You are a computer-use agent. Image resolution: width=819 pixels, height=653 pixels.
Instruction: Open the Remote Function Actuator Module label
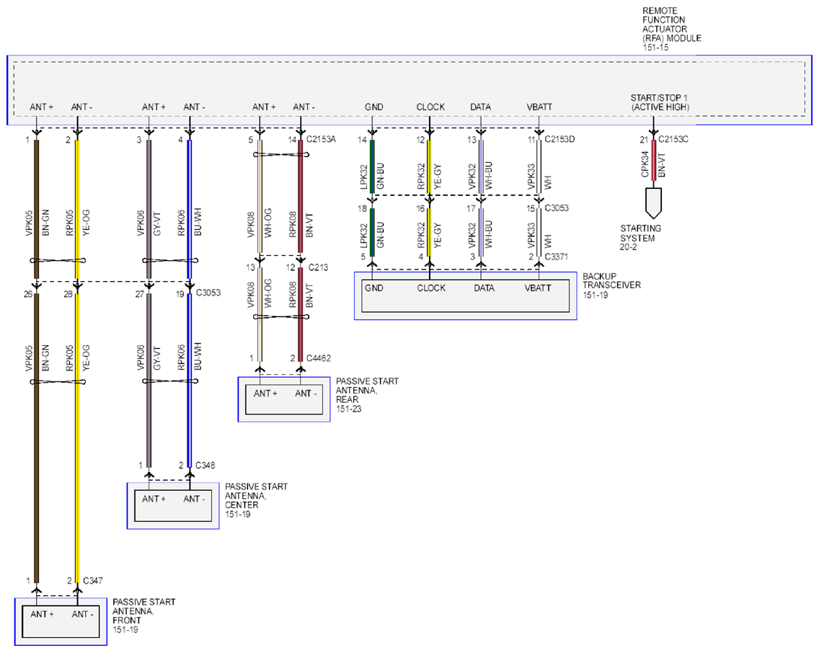pyautogui.click(x=671, y=29)
